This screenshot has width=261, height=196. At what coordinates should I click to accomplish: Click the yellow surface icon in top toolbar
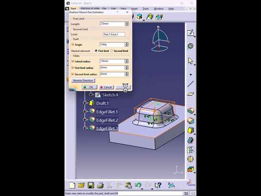click(x=150, y=17)
